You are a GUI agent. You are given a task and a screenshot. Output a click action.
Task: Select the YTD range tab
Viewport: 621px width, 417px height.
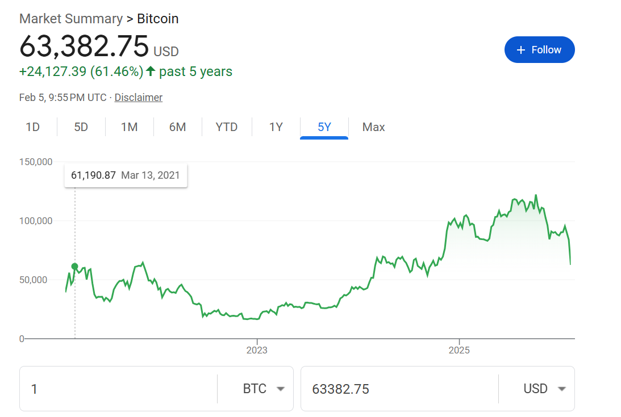click(227, 127)
